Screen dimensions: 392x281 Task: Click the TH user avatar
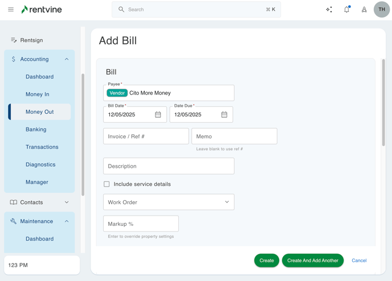point(381,10)
